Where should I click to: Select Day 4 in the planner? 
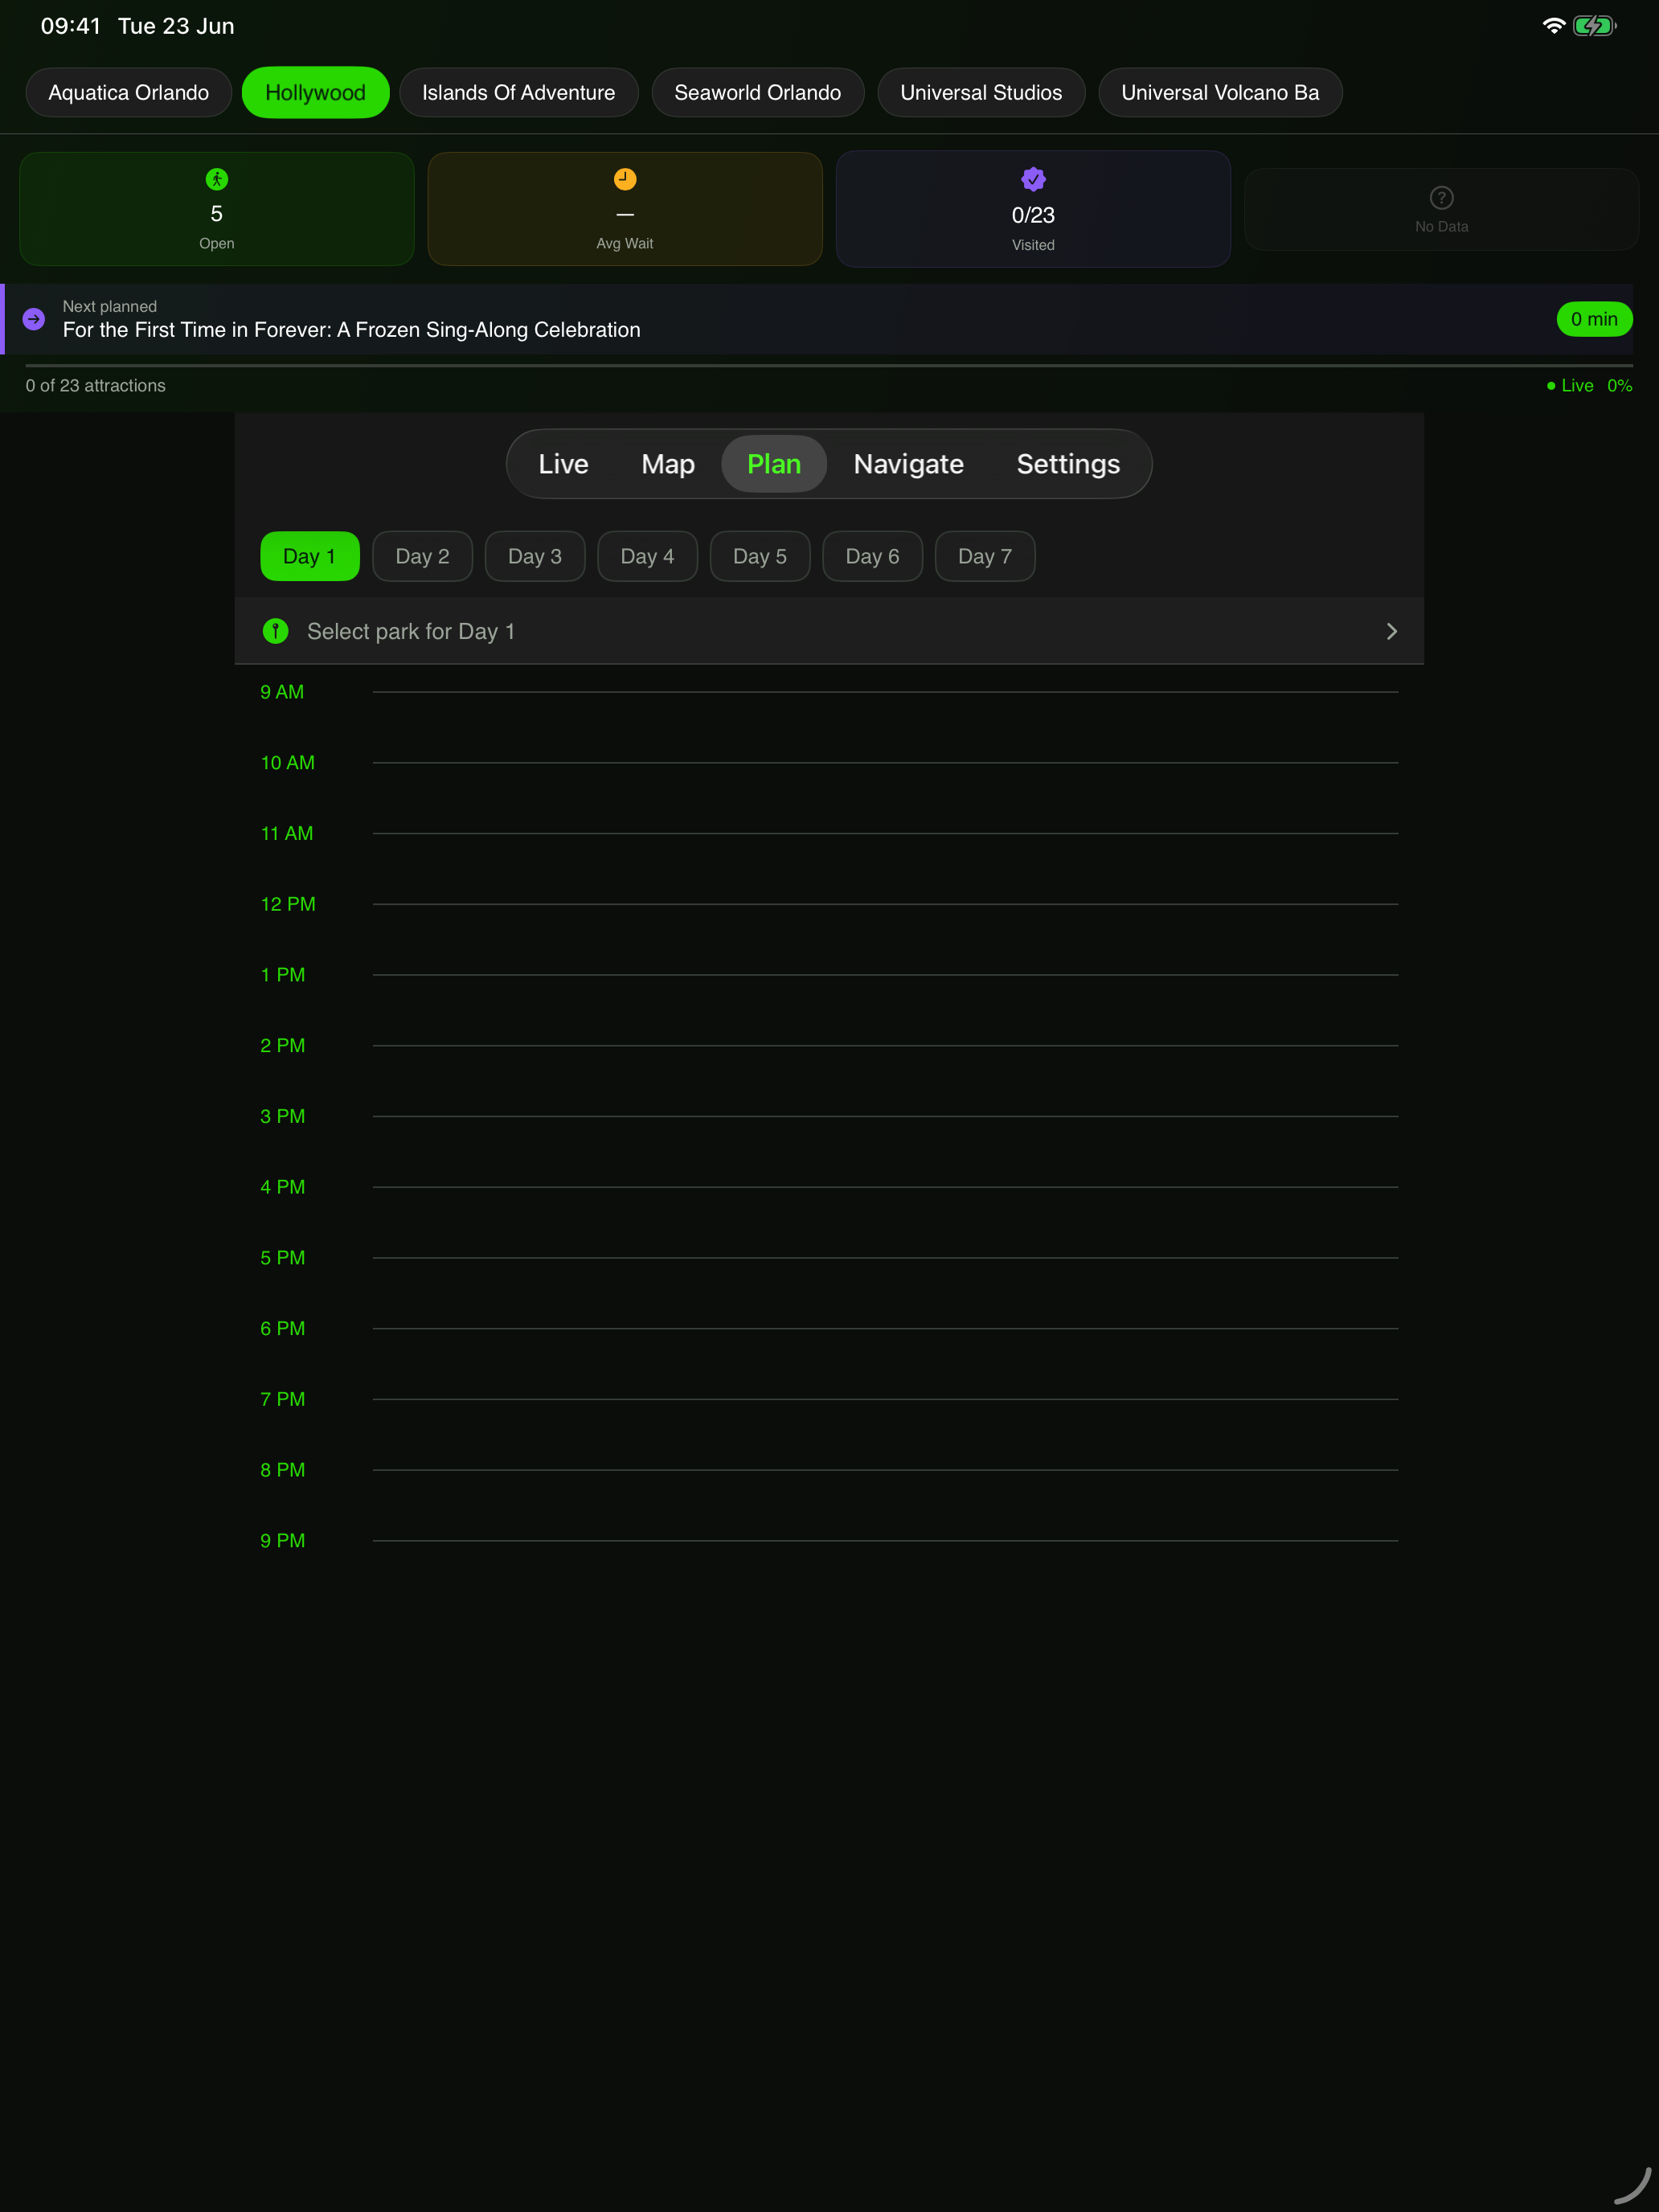coord(647,556)
